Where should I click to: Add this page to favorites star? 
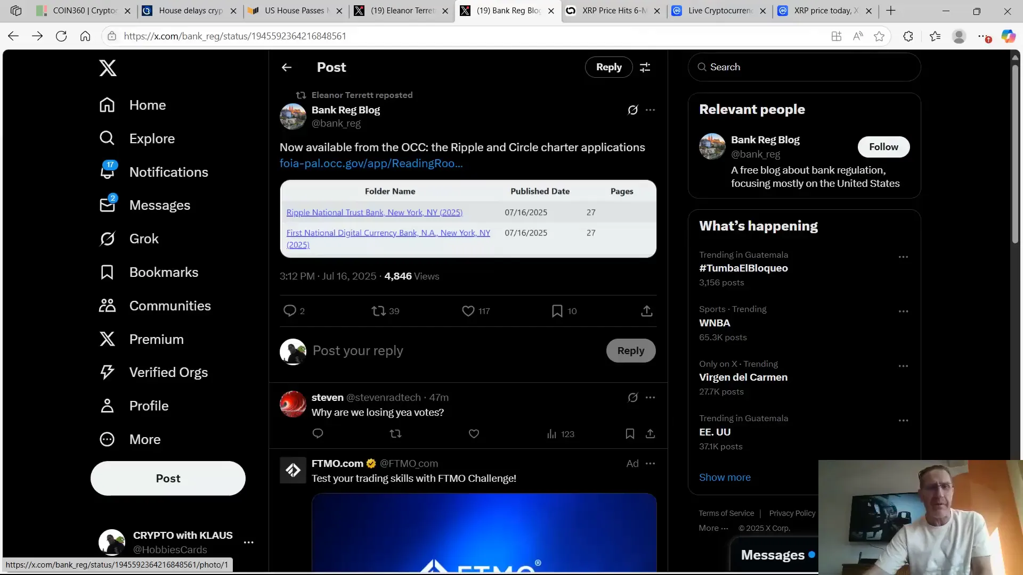click(x=879, y=36)
